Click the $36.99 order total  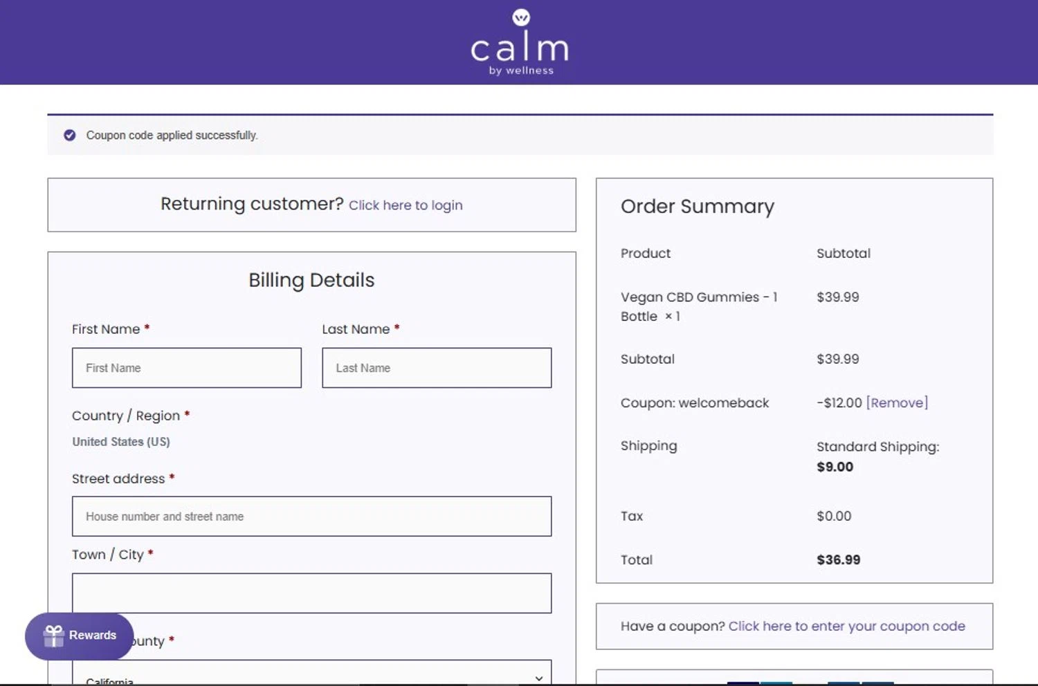pos(838,560)
